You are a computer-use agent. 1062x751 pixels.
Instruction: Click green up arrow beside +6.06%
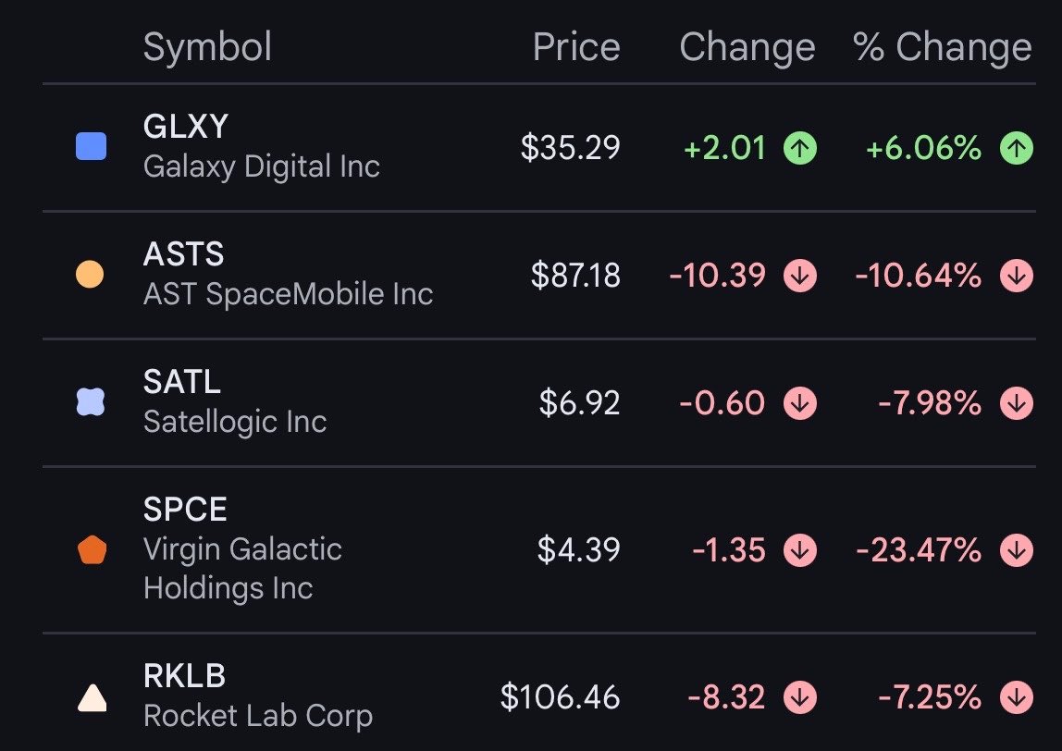coord(1016,148)
